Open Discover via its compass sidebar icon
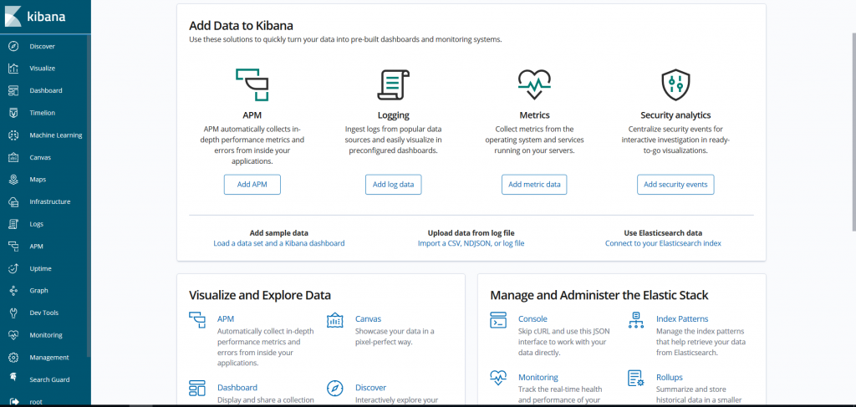Image resolution: width=856 pixels, height=407 pixels. [x=13, y=46]
